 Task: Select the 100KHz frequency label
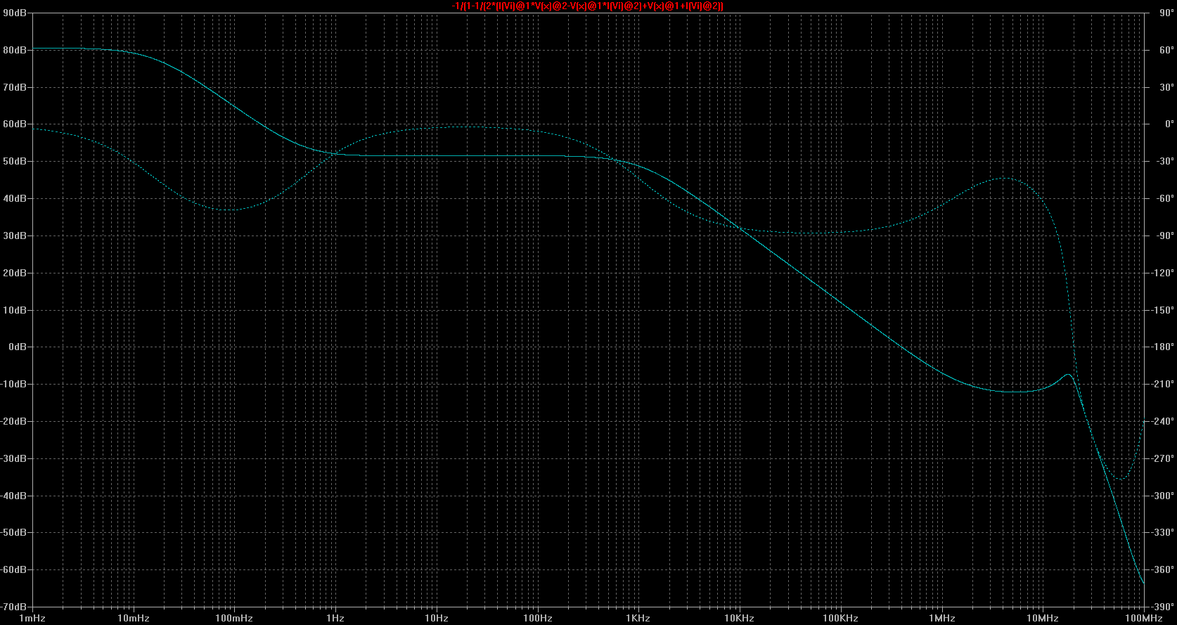pyautogui.click(x=840, y=618)
